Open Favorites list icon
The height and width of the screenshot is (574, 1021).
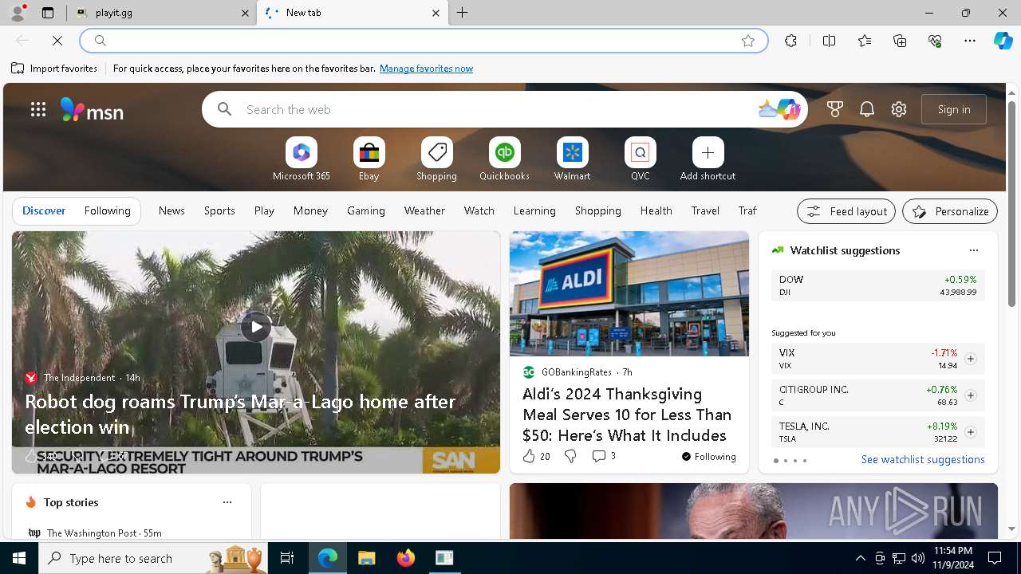click(x=865, y=41)
